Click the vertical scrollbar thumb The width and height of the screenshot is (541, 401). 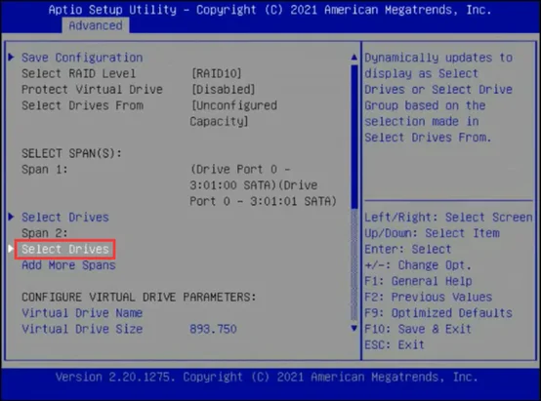pyautogui.click(x=354, y=137)
